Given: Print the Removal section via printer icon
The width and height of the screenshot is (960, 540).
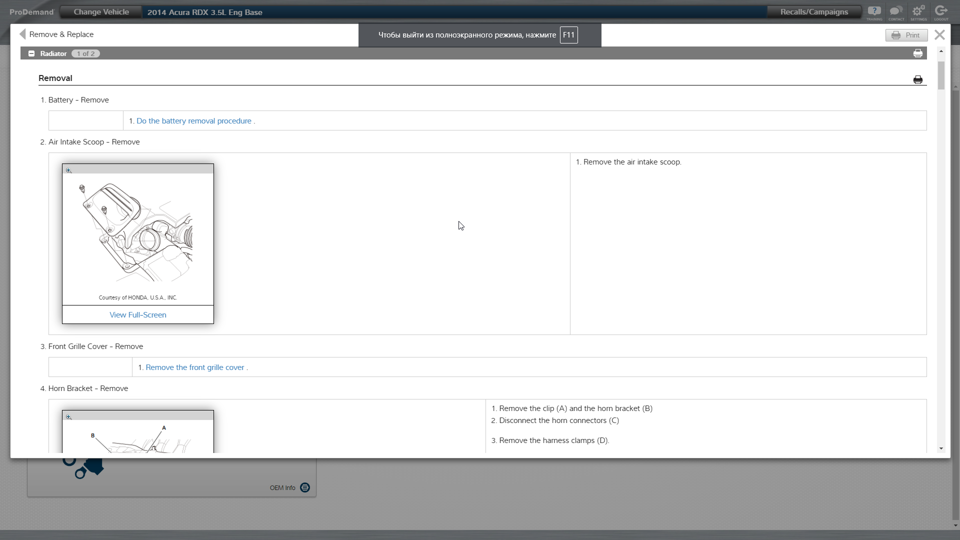Looking at the screenshot, I should (x=918, y=79).
